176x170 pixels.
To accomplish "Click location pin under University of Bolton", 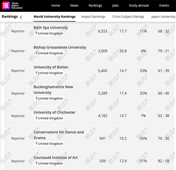I will coord(36,73).
